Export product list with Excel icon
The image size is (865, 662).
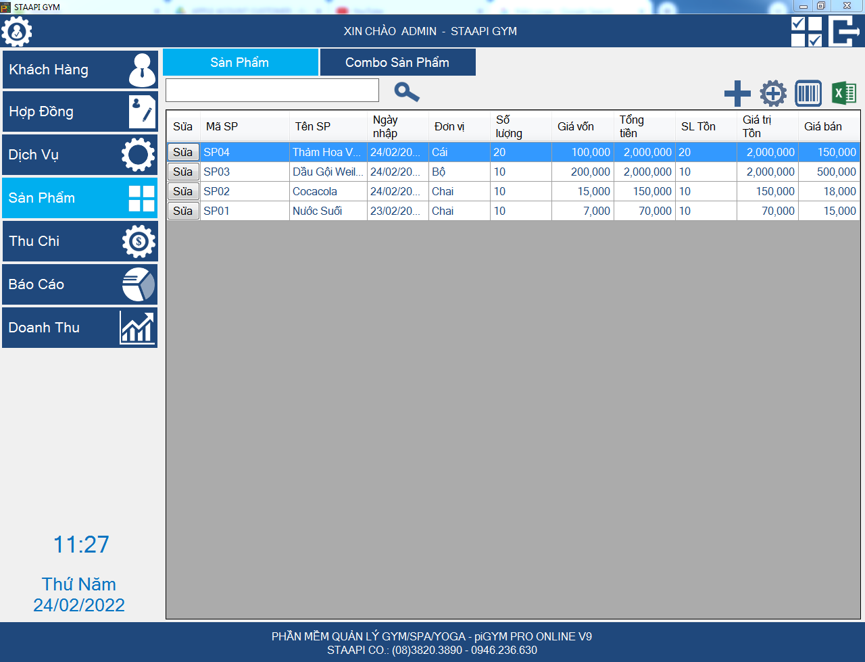tap(843, 93)
